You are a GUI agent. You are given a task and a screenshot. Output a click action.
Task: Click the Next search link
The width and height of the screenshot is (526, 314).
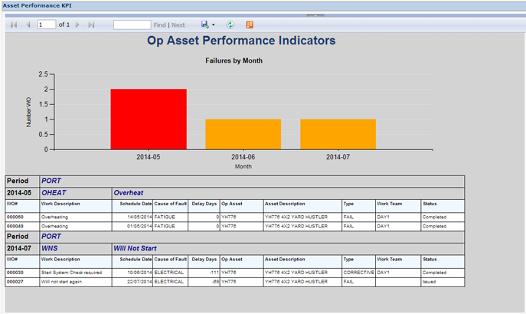point(178,25)
